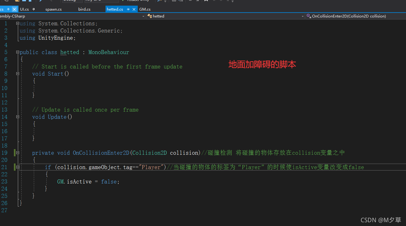Click the "void Start()" declaration
Screen dimensions: 406x226
click(51, 74)
